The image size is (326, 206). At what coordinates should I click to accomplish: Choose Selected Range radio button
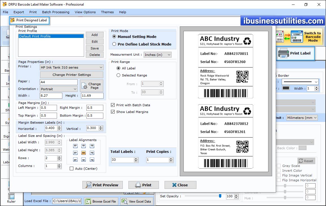click(x=118, y=75)
